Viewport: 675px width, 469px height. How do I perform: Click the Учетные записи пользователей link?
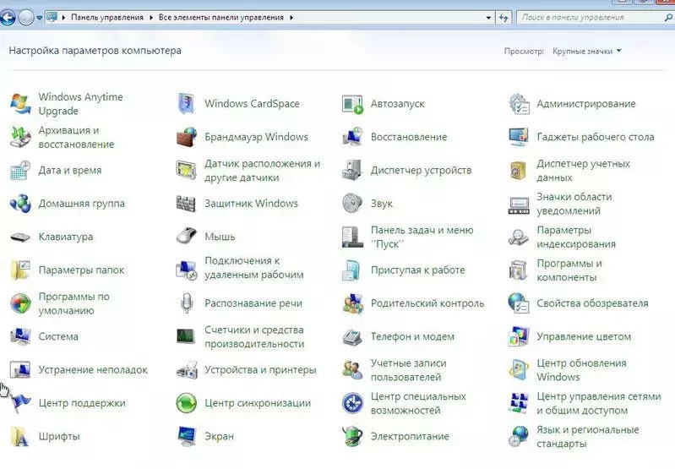click(x=408, y=370)
